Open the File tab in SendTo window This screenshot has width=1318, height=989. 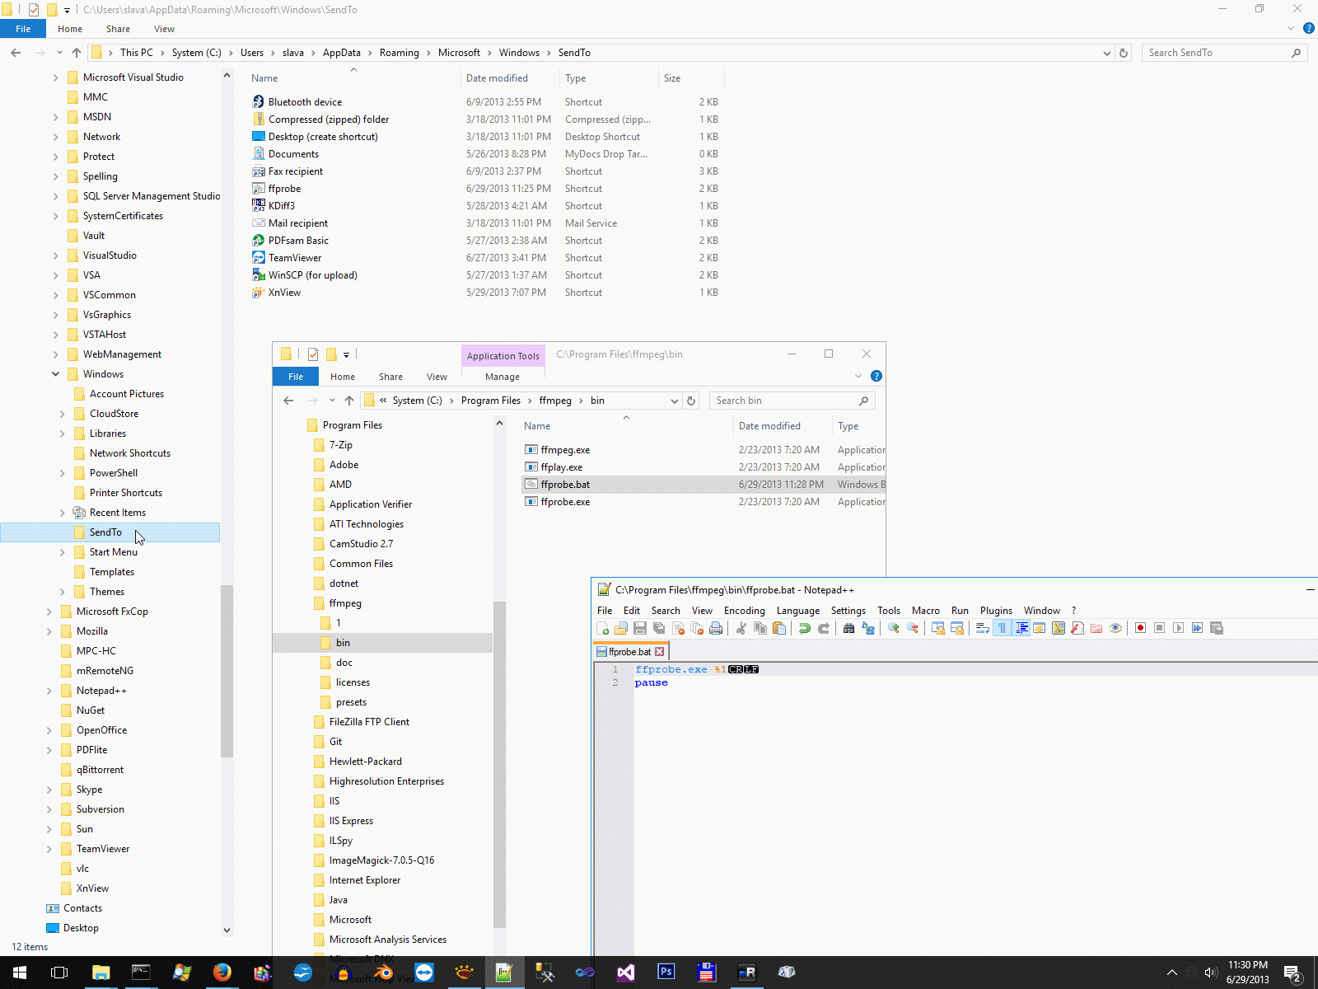(23, 29)
